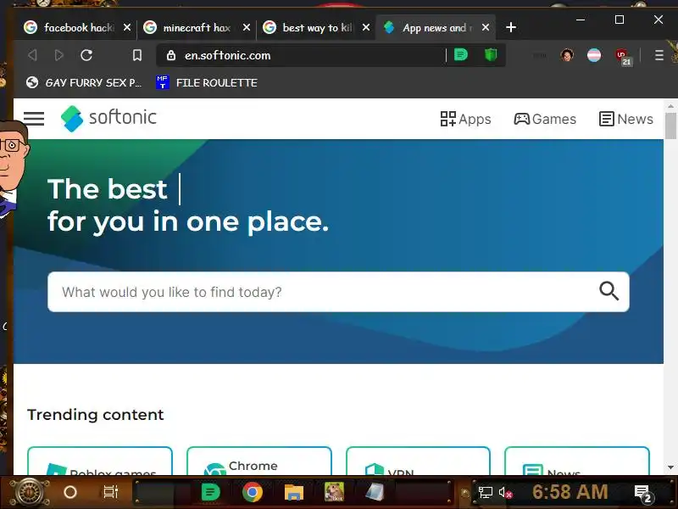
Task: Open the Roblox games trending card
Action: tap(100, 461)
